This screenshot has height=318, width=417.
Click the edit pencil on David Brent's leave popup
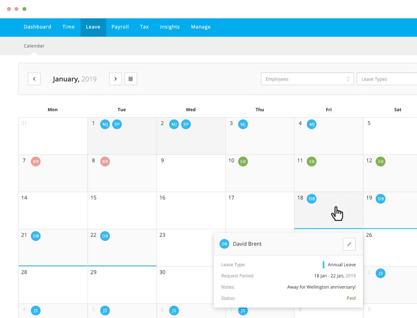349,244
